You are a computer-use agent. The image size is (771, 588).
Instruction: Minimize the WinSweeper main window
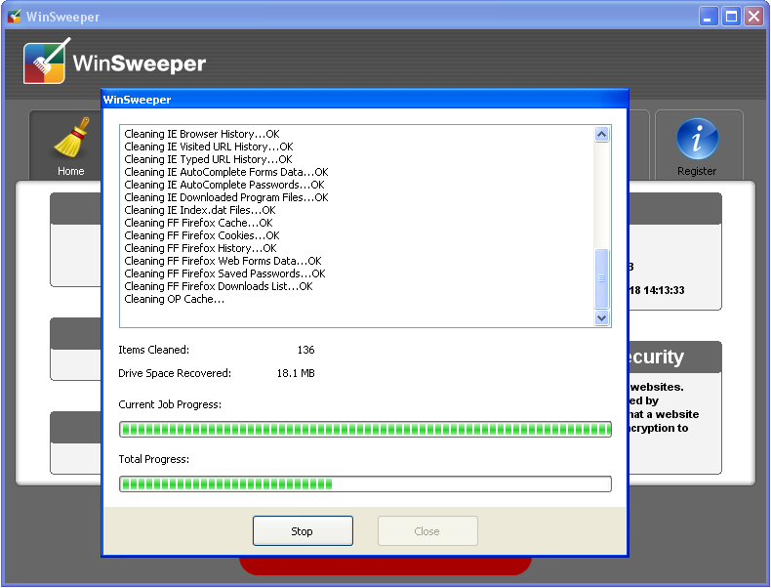tap(710, 17)
